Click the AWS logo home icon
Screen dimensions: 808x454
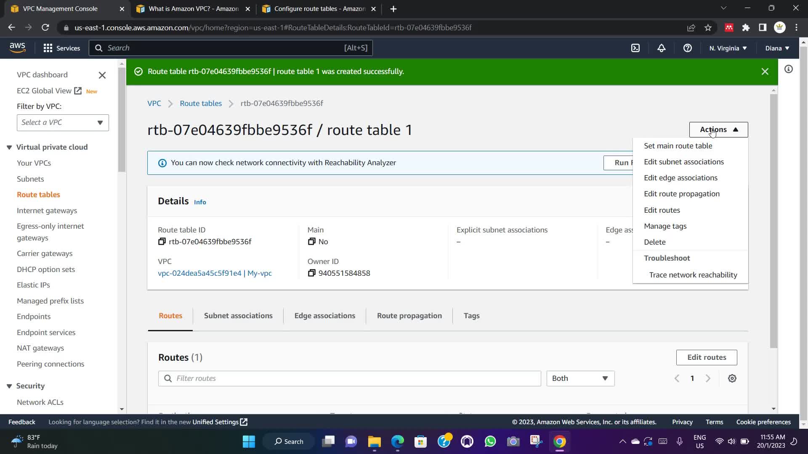[18, 48]
